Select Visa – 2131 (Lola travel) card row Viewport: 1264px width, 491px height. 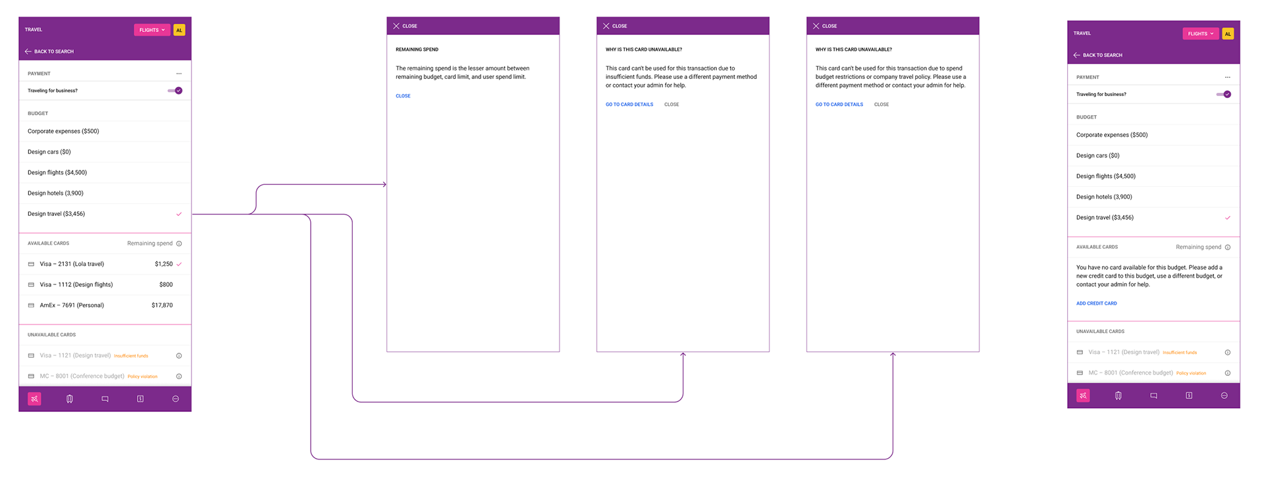105,264
